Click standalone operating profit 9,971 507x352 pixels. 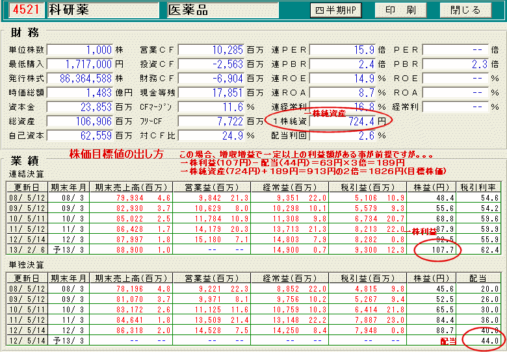(x=211, y=299)
